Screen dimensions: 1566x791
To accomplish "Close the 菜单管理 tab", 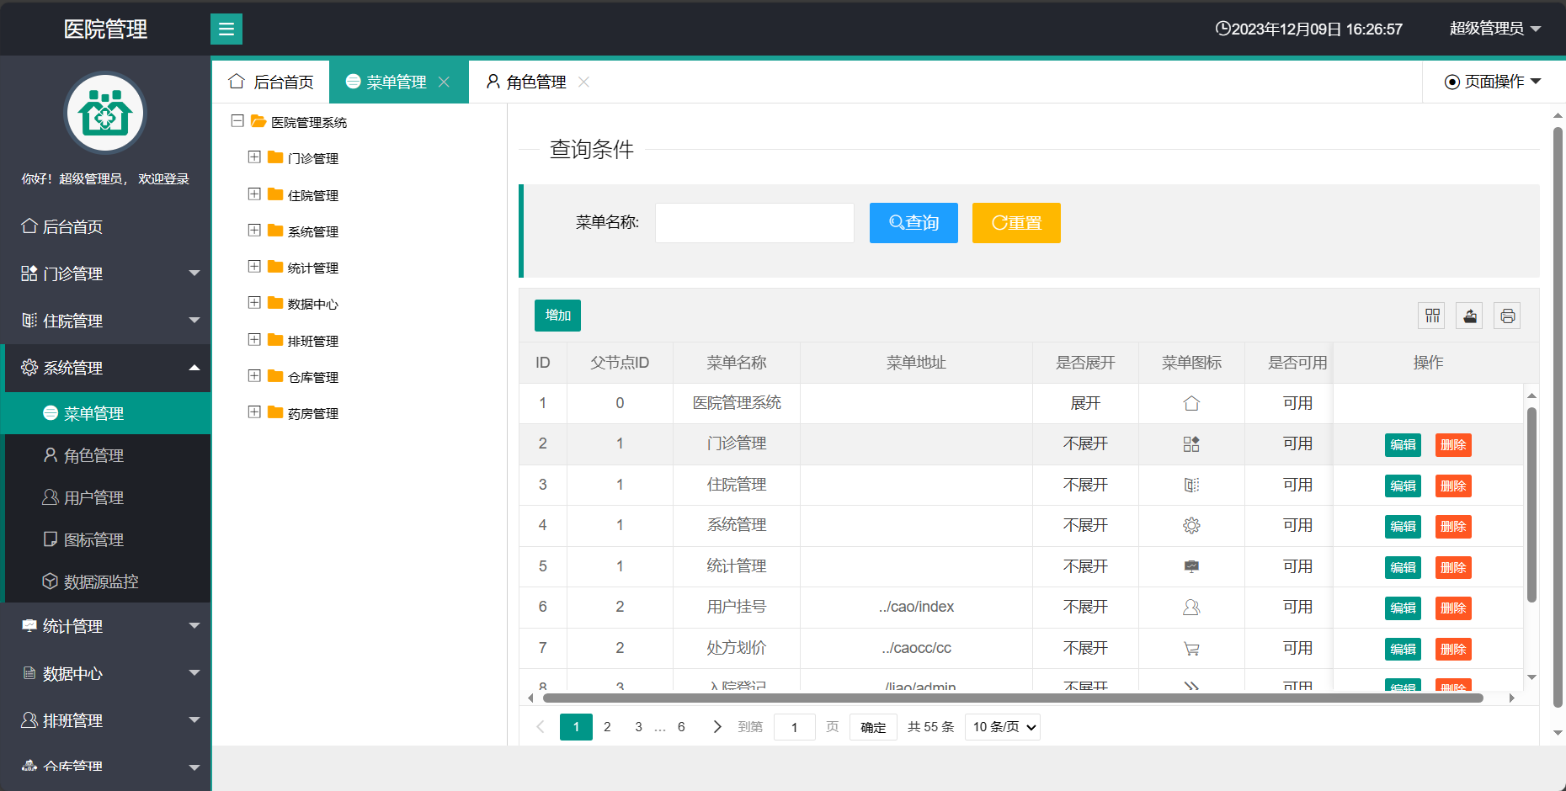I will point(444,82).
